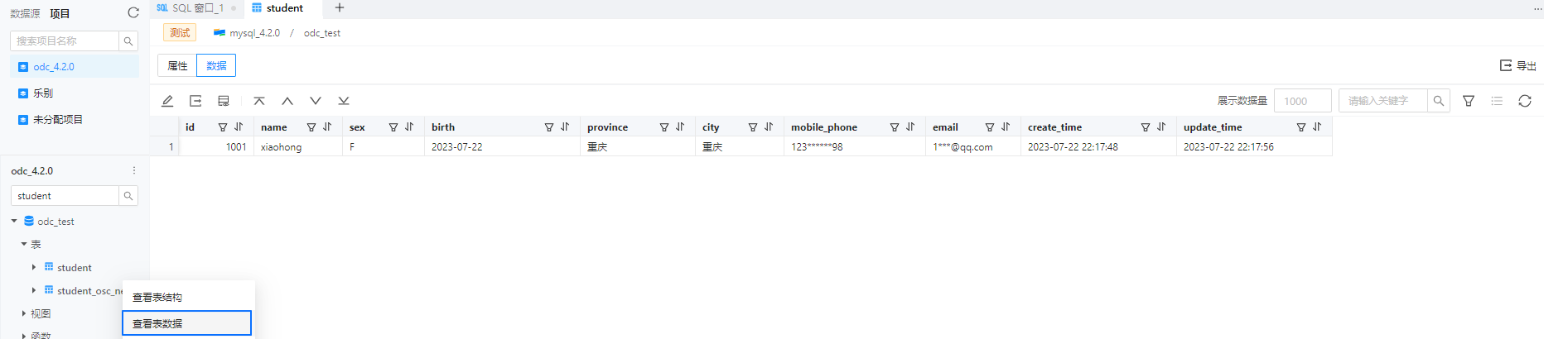The image size is (1544, 339).
Task: Select the 1001 id cell
Action: [217, 146]
